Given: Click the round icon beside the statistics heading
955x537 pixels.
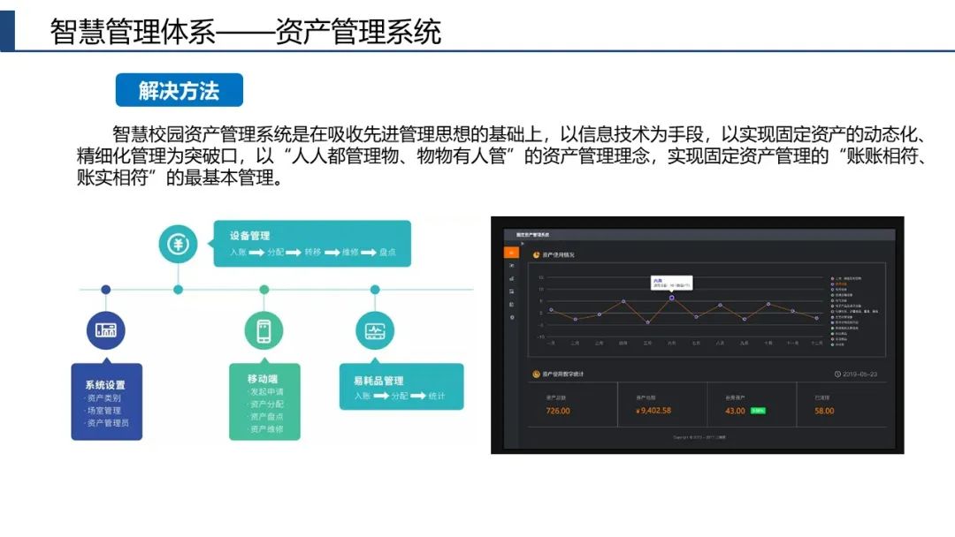Looking at the screenshot, I should (536, 374).
